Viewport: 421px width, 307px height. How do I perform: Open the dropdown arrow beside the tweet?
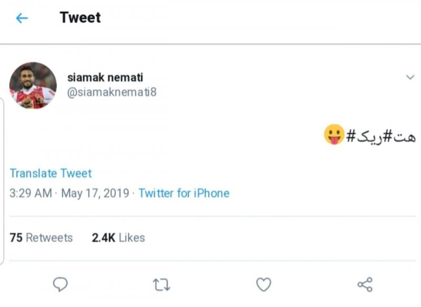pyautogui.click(x=410, y=76)
